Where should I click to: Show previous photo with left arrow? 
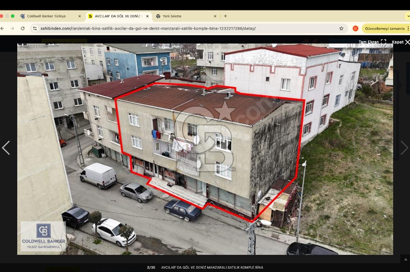[x=6, y=148]
